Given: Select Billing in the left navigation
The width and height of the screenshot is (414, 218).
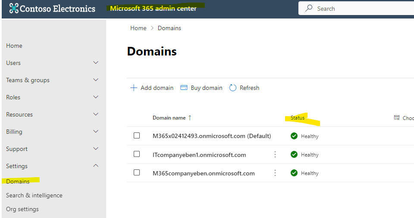Looking at the screenshot, I should [14, 132].
